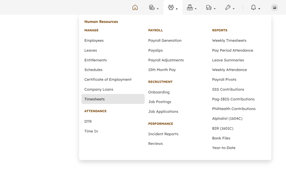Open the delivery truck menu icon
This screenshot has width=286, height=193.
(x=209, y=7)
